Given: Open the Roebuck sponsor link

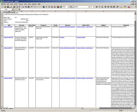Looking at the screenshot, I should coord(62,37).
